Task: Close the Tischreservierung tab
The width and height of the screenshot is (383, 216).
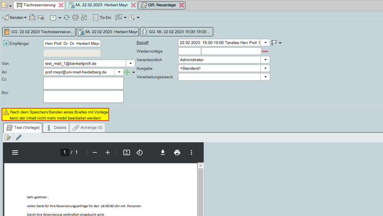Action: 61,5
